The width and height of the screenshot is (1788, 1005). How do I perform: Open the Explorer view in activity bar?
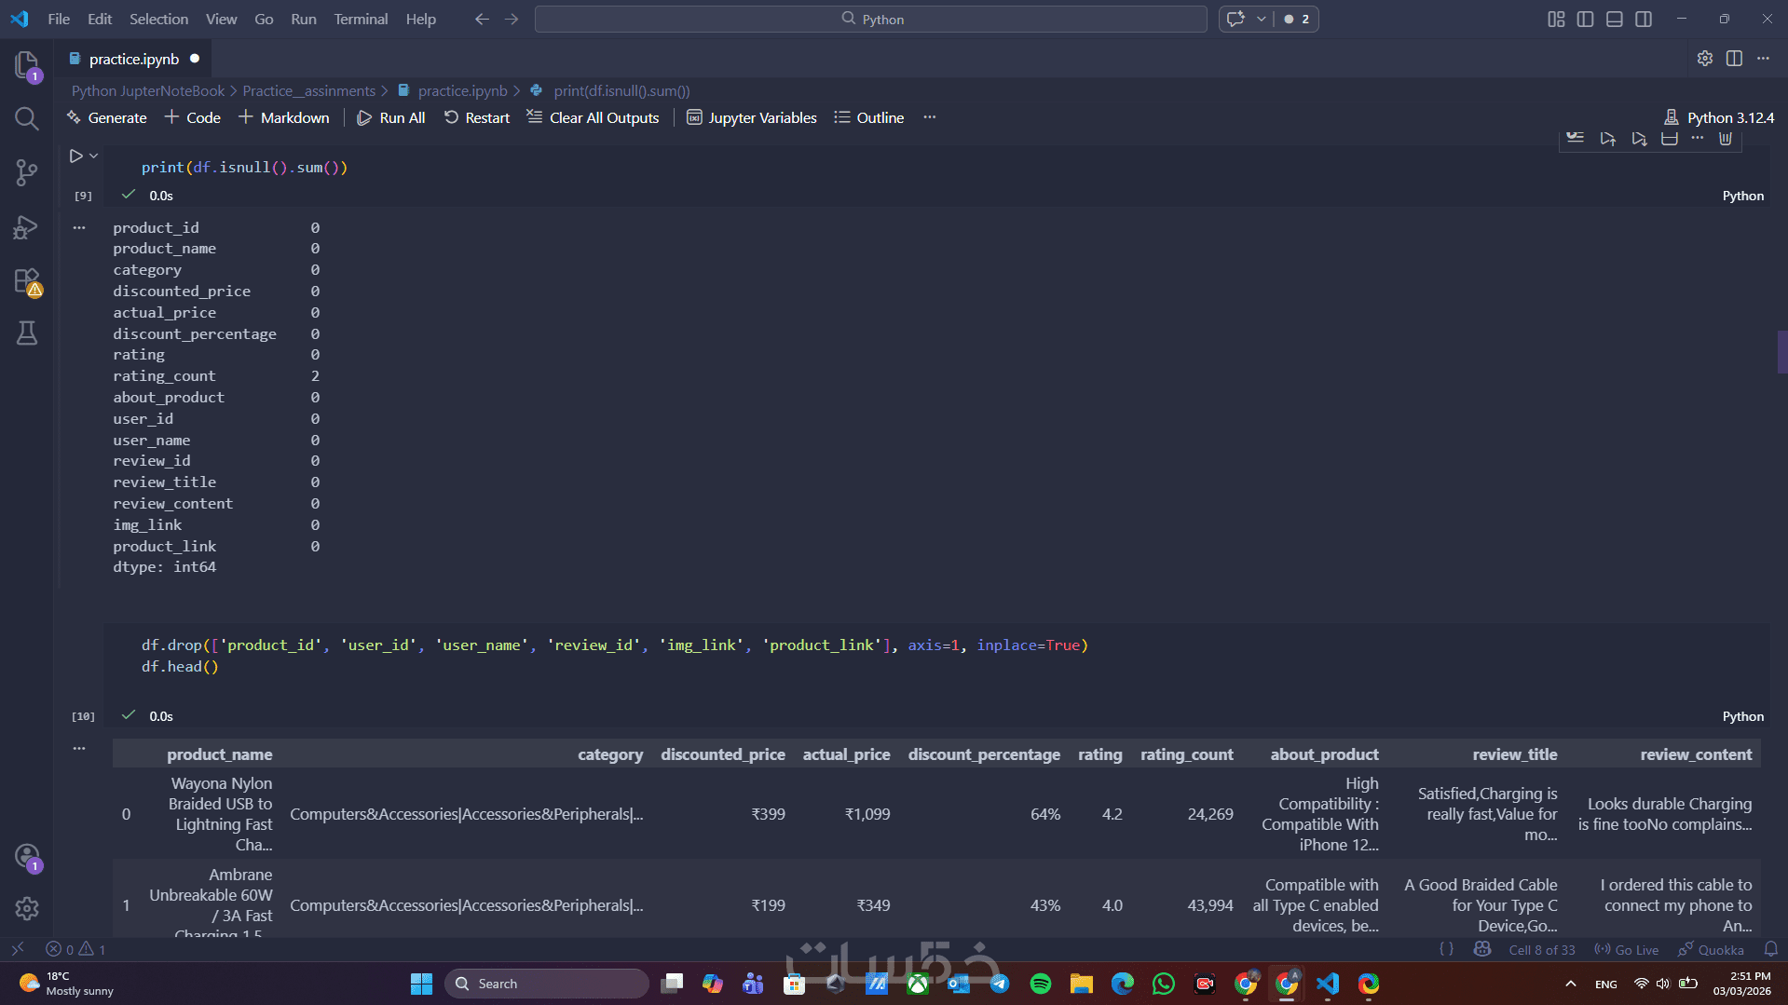pyautogui.click(x=26, y=64)
